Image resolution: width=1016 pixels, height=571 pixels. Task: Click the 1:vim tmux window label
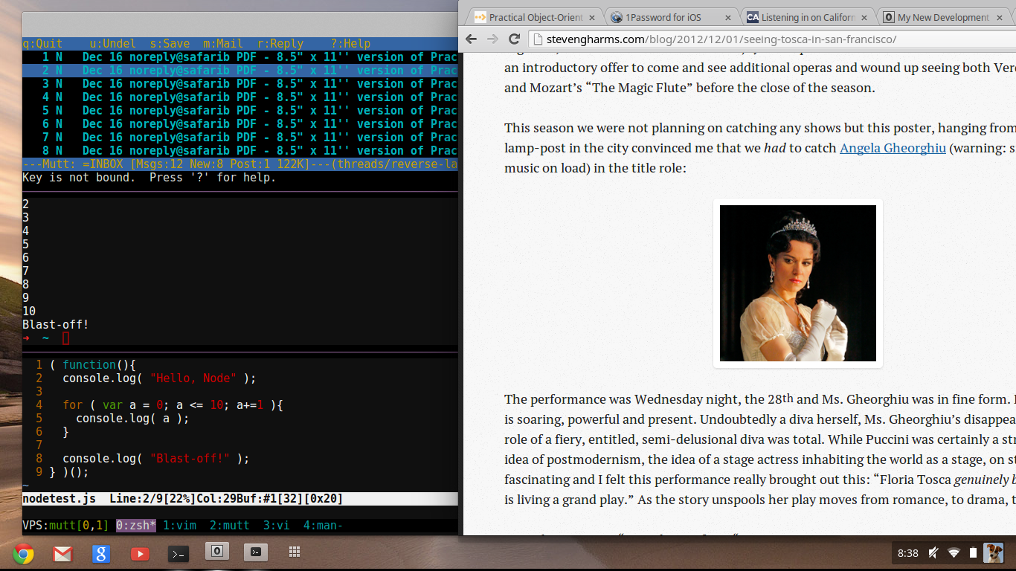click(179, 526)
